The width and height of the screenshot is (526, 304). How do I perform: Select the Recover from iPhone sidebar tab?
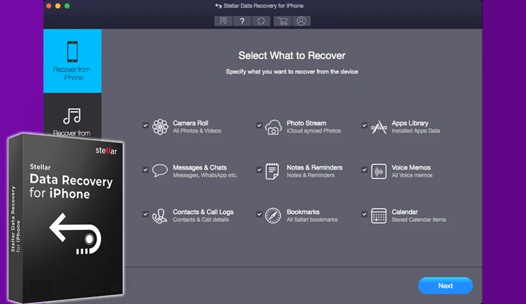72,61
